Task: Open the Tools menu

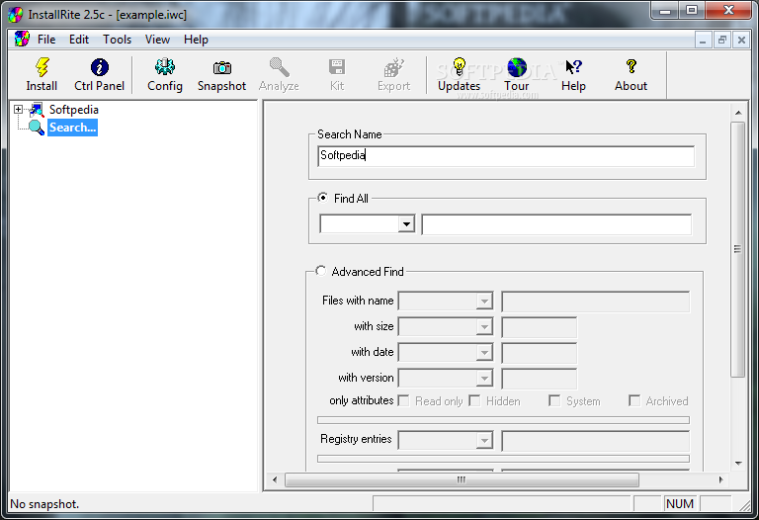Action: click(x=118, y=40)
